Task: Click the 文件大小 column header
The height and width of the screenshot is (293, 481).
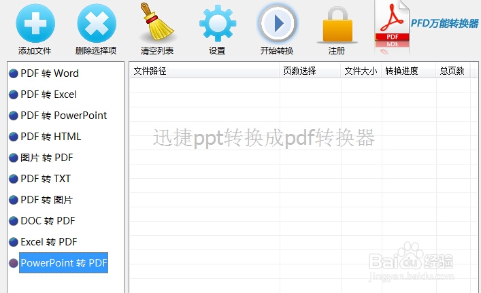Action: [x=361, y=71]
